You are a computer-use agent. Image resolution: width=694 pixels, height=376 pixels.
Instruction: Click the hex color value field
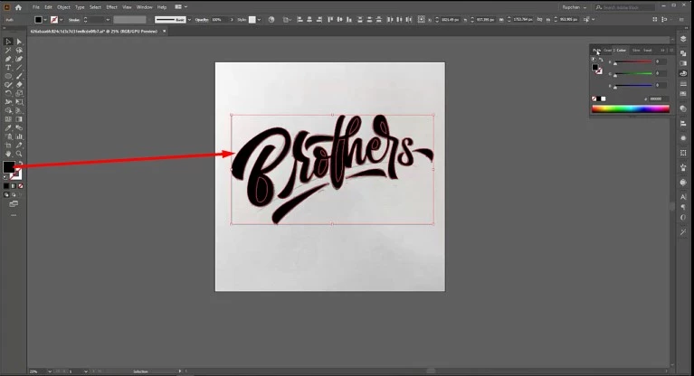(x=657, y=99)
